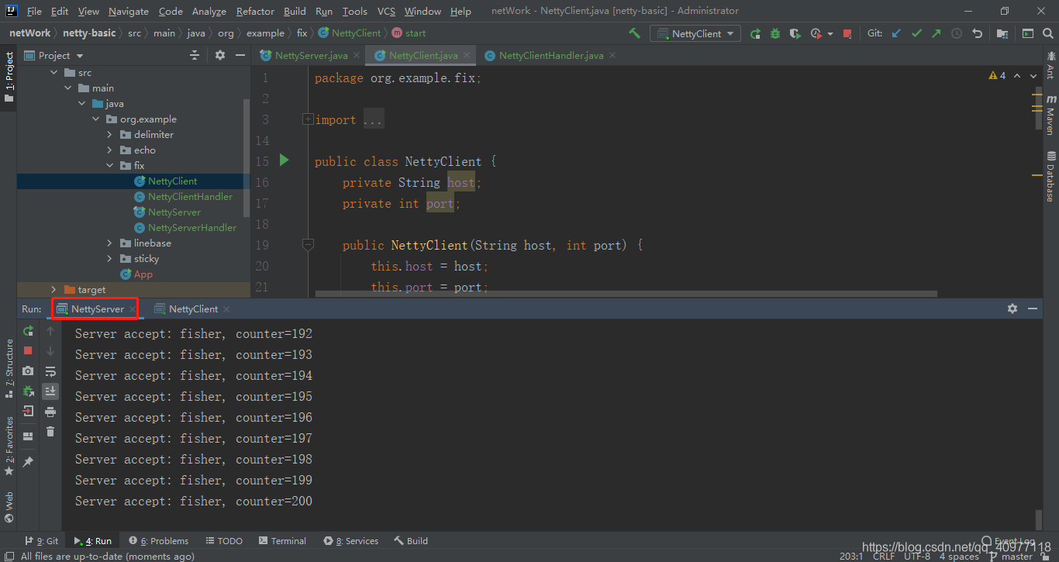Hide the Project panel
1059x562 pixels.
(240, 55)
